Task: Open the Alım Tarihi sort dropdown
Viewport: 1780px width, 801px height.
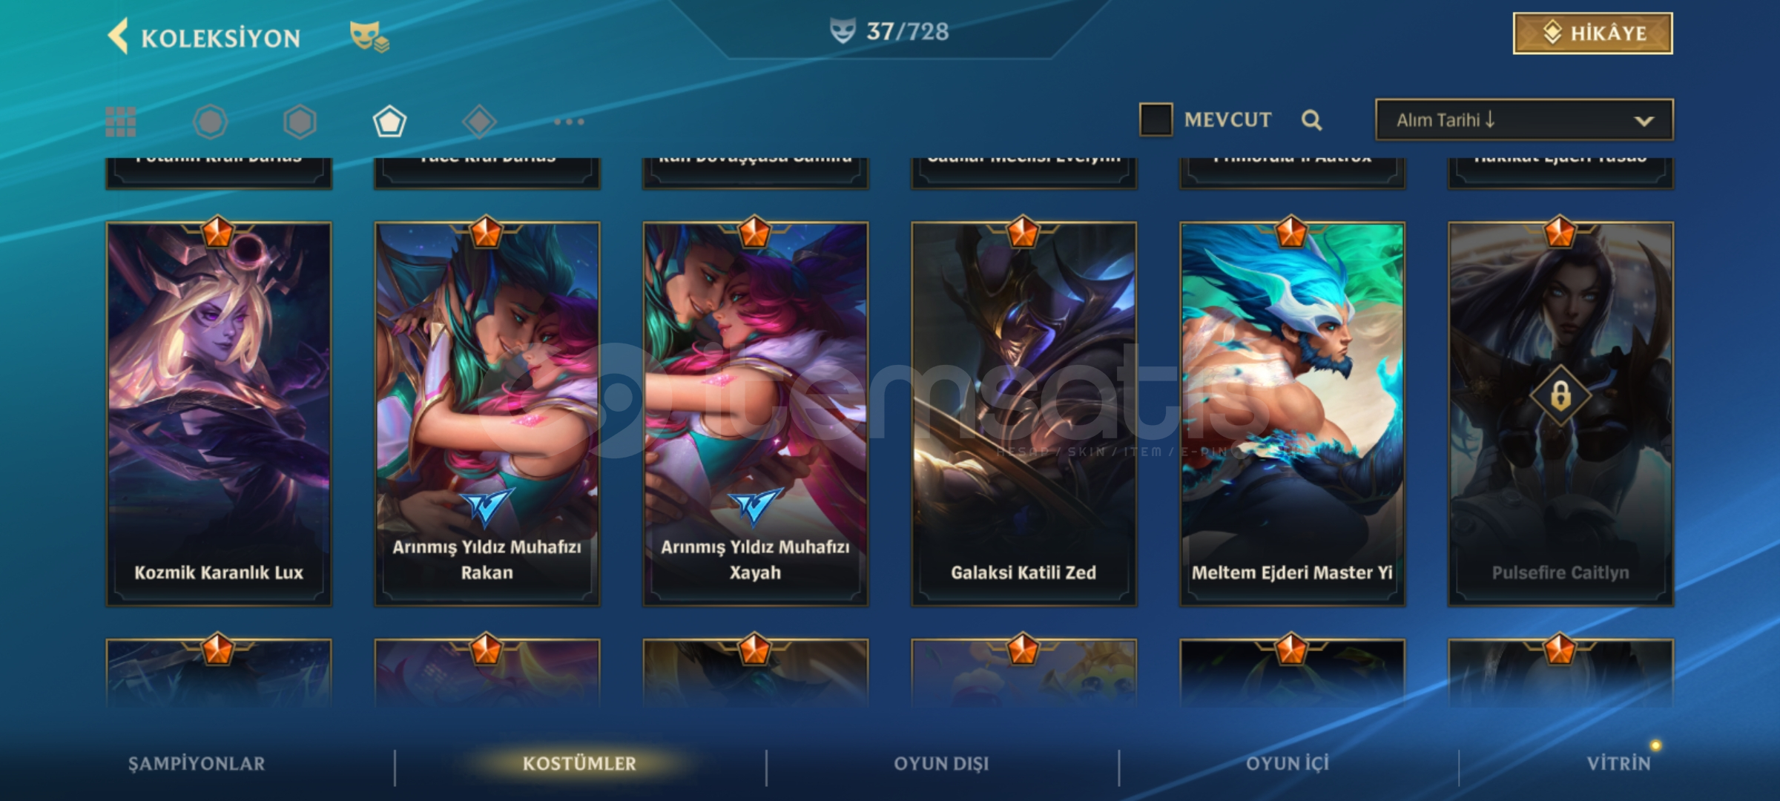Action: coord(1524,120)
